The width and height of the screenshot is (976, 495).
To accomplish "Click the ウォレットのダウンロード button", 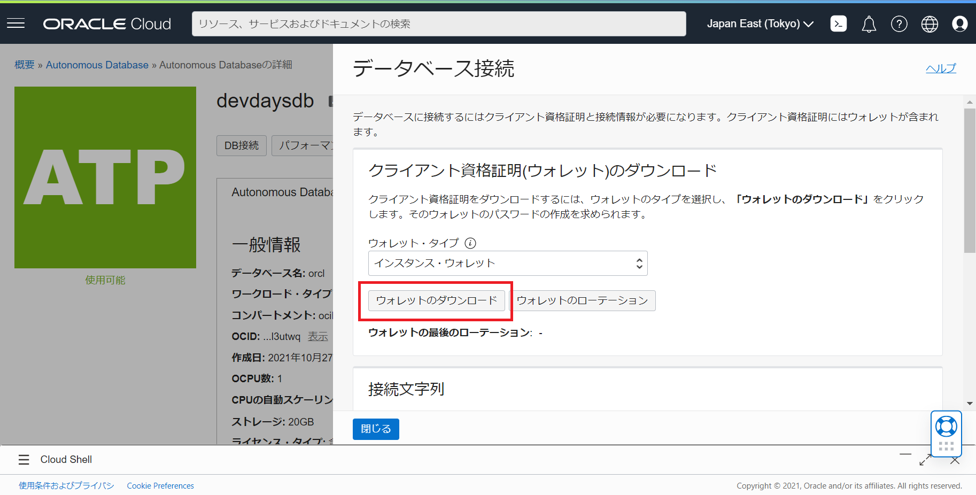I will click(436, 300).
